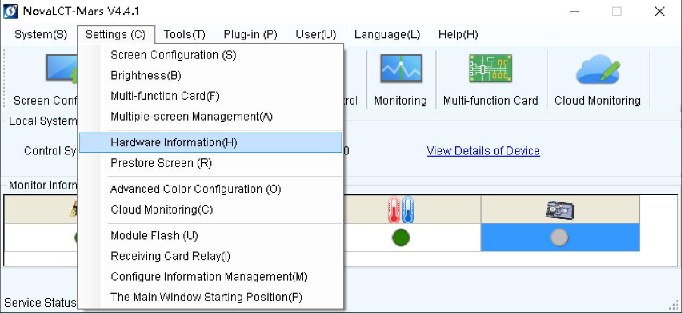This screenshot has height=314, width=682.
Task: Choose Multiple-screen Management(A)
Action: (x=211, y=116)
